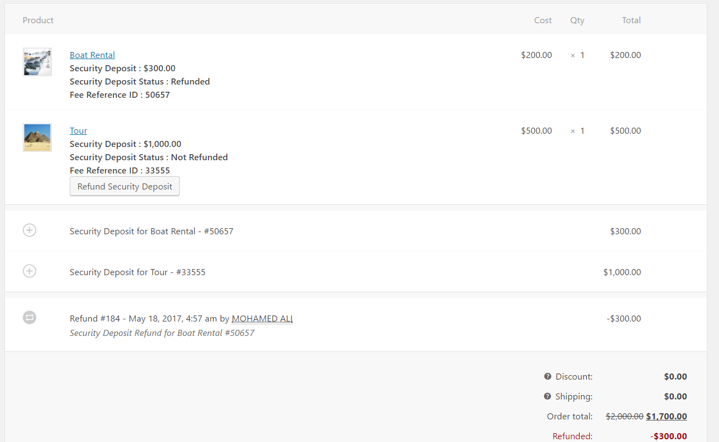The height and width of the screenshot is (442, 719).
Task: Click the Discount help question mark icon
Action: pyautogui.click(x=548, y=376)
